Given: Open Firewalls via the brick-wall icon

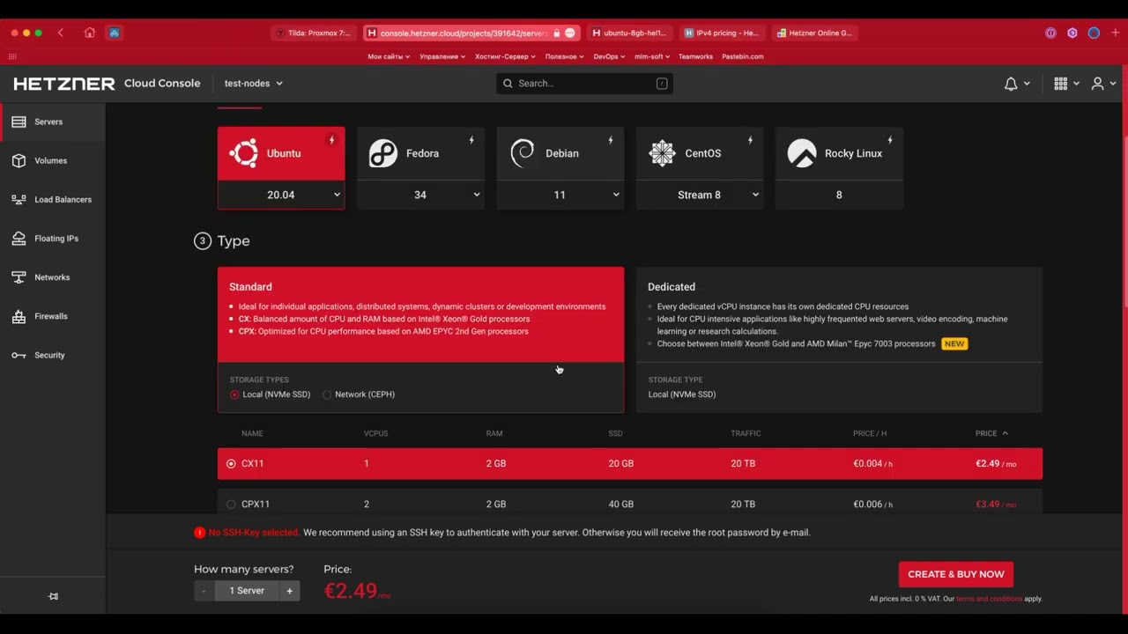Looking at the screenshot, I should tap(19, 316).
